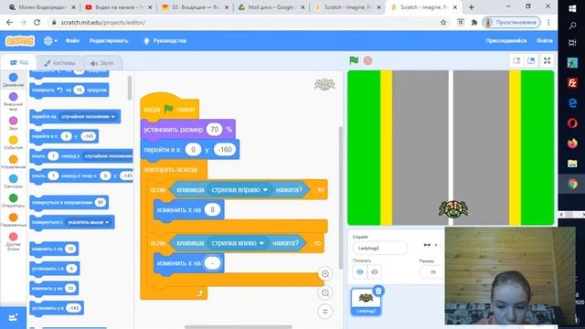Image resolution: width=585 pixels, height=329 pixels.
Task: Switch to the Код tab
Action: 19,62
